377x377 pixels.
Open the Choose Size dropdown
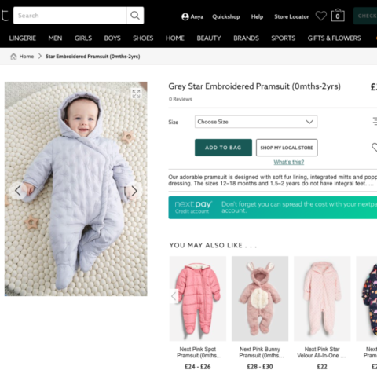(x=256, y=122)
